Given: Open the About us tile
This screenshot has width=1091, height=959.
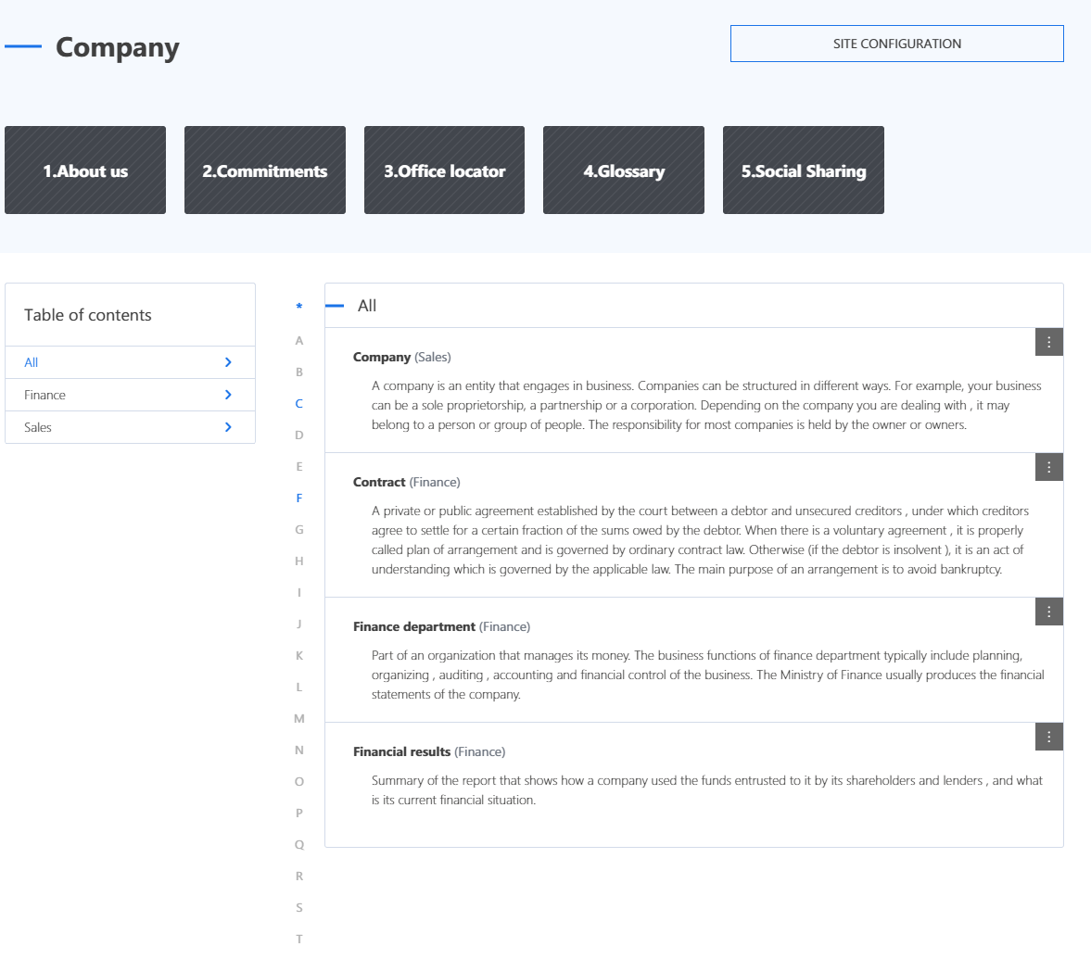Looking at the screenshot, I should 85,170.
